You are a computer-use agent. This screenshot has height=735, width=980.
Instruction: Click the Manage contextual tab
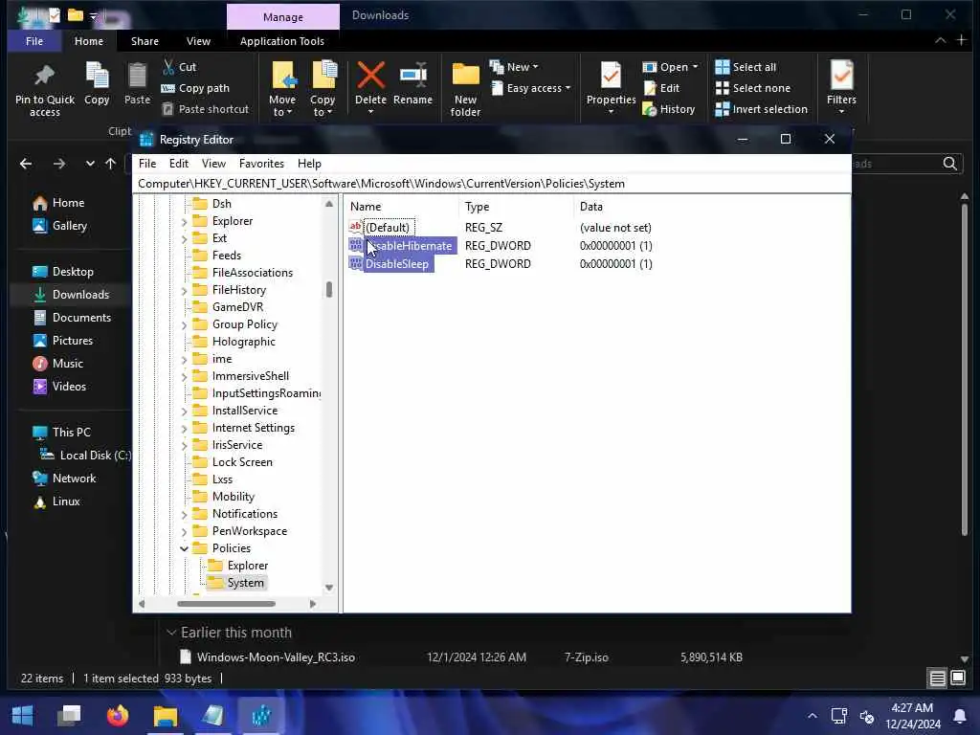(283, 17)
